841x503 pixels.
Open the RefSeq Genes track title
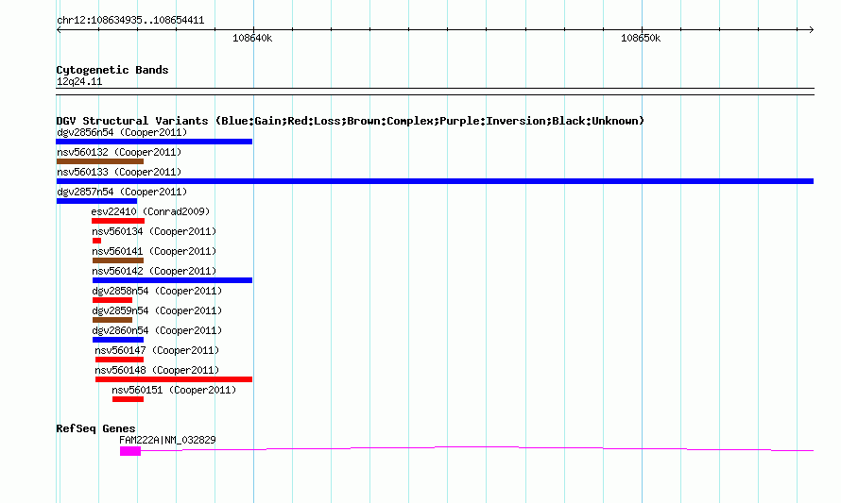(x=96, y=428)
